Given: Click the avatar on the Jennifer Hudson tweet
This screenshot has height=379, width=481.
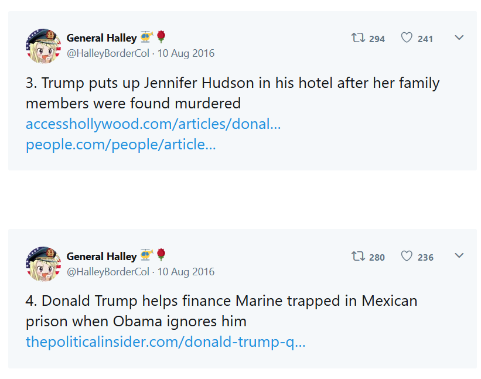Looking at the screenshot, I should coord(43,46).
